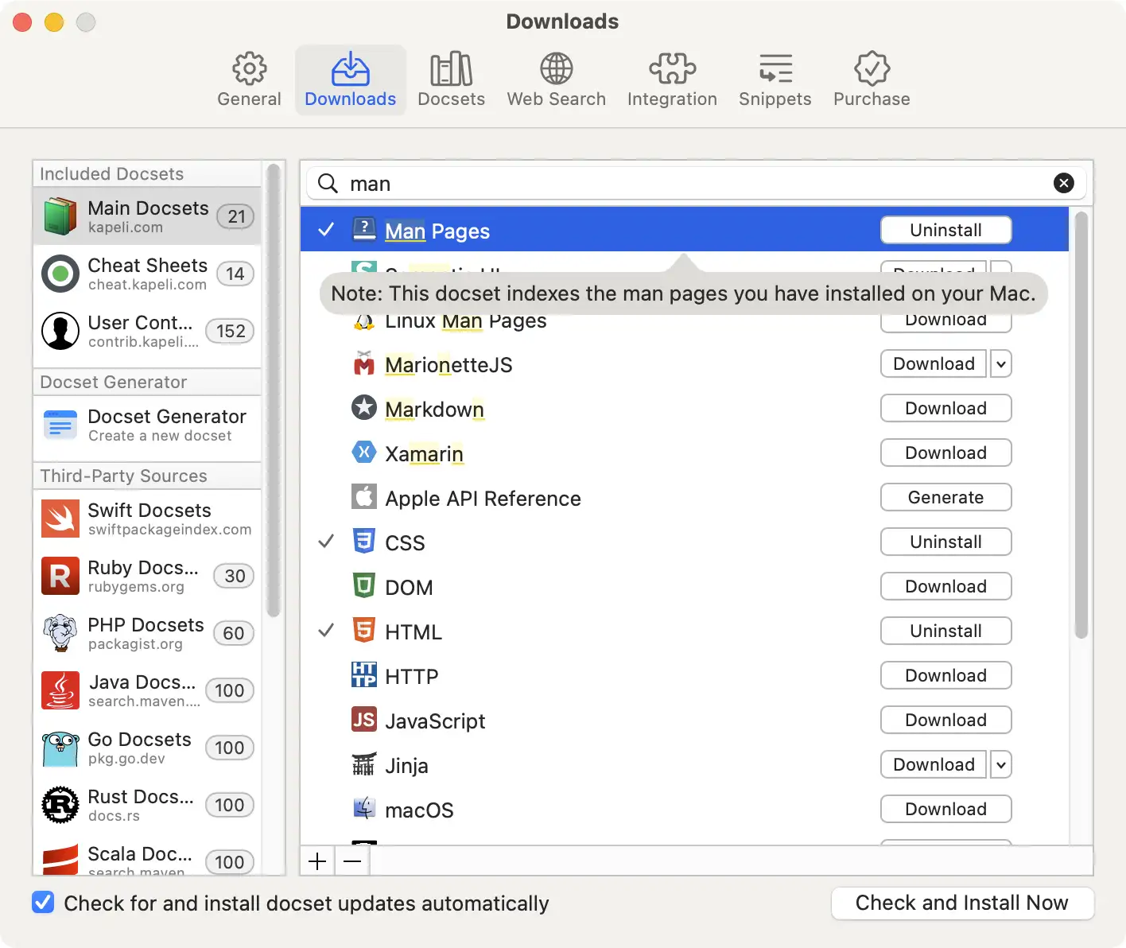This screenshot has height=948, width=1126.
Task: Click the macOS docset icon
Action: coord(364,809)
